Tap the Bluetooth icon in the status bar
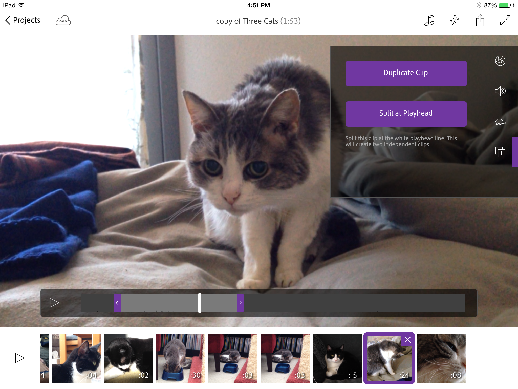This screenshot has width=518, height=389. pyautogui.click(x=479, y=5)
